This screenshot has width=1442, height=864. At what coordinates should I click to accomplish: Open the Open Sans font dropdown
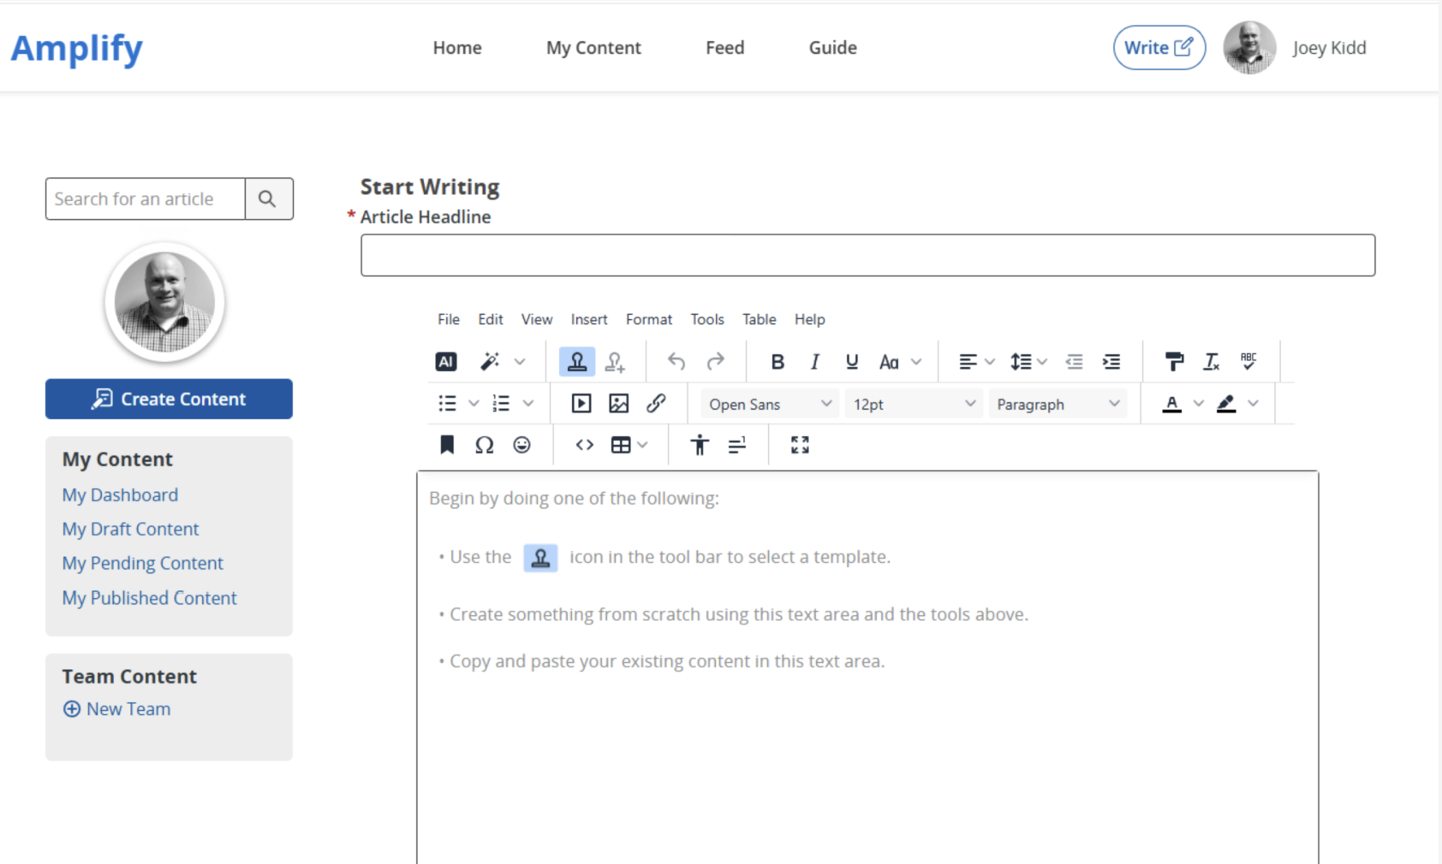769,404
